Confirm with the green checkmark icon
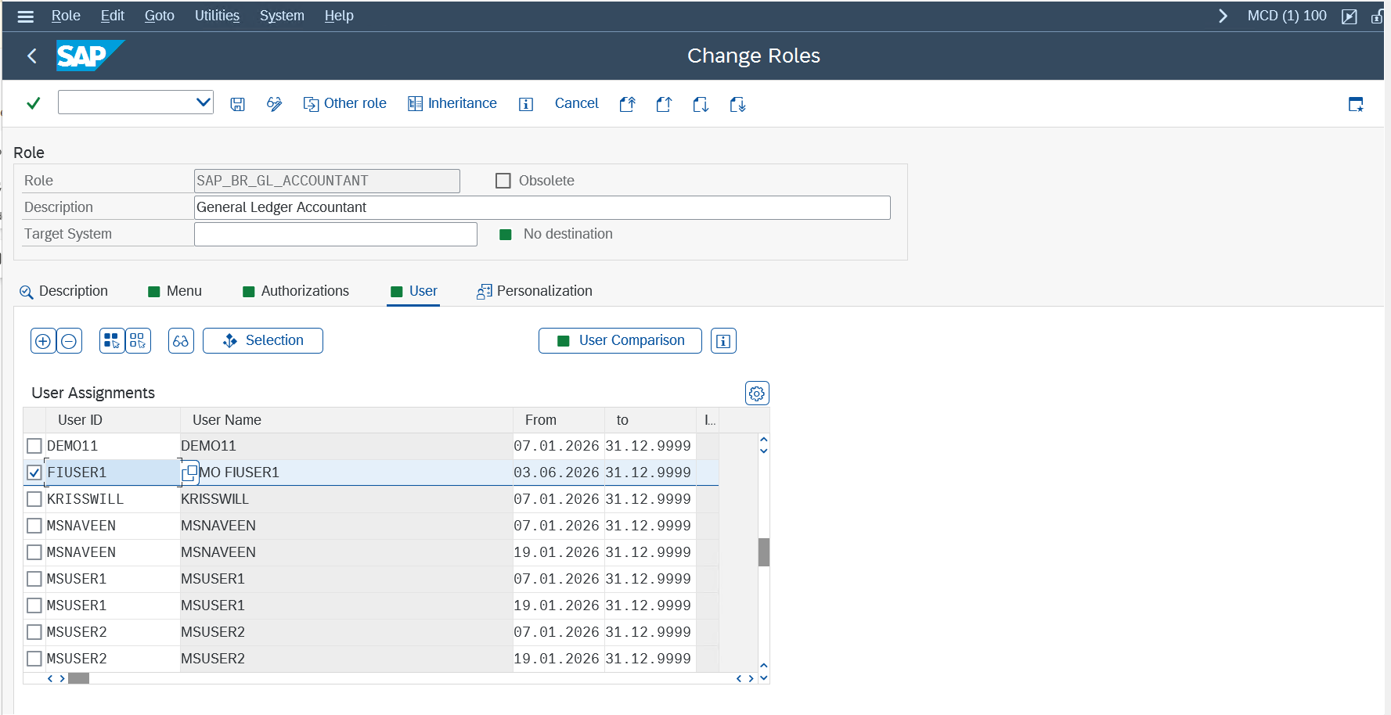This screenshot has width=1391, height=715. coord(33,103)
